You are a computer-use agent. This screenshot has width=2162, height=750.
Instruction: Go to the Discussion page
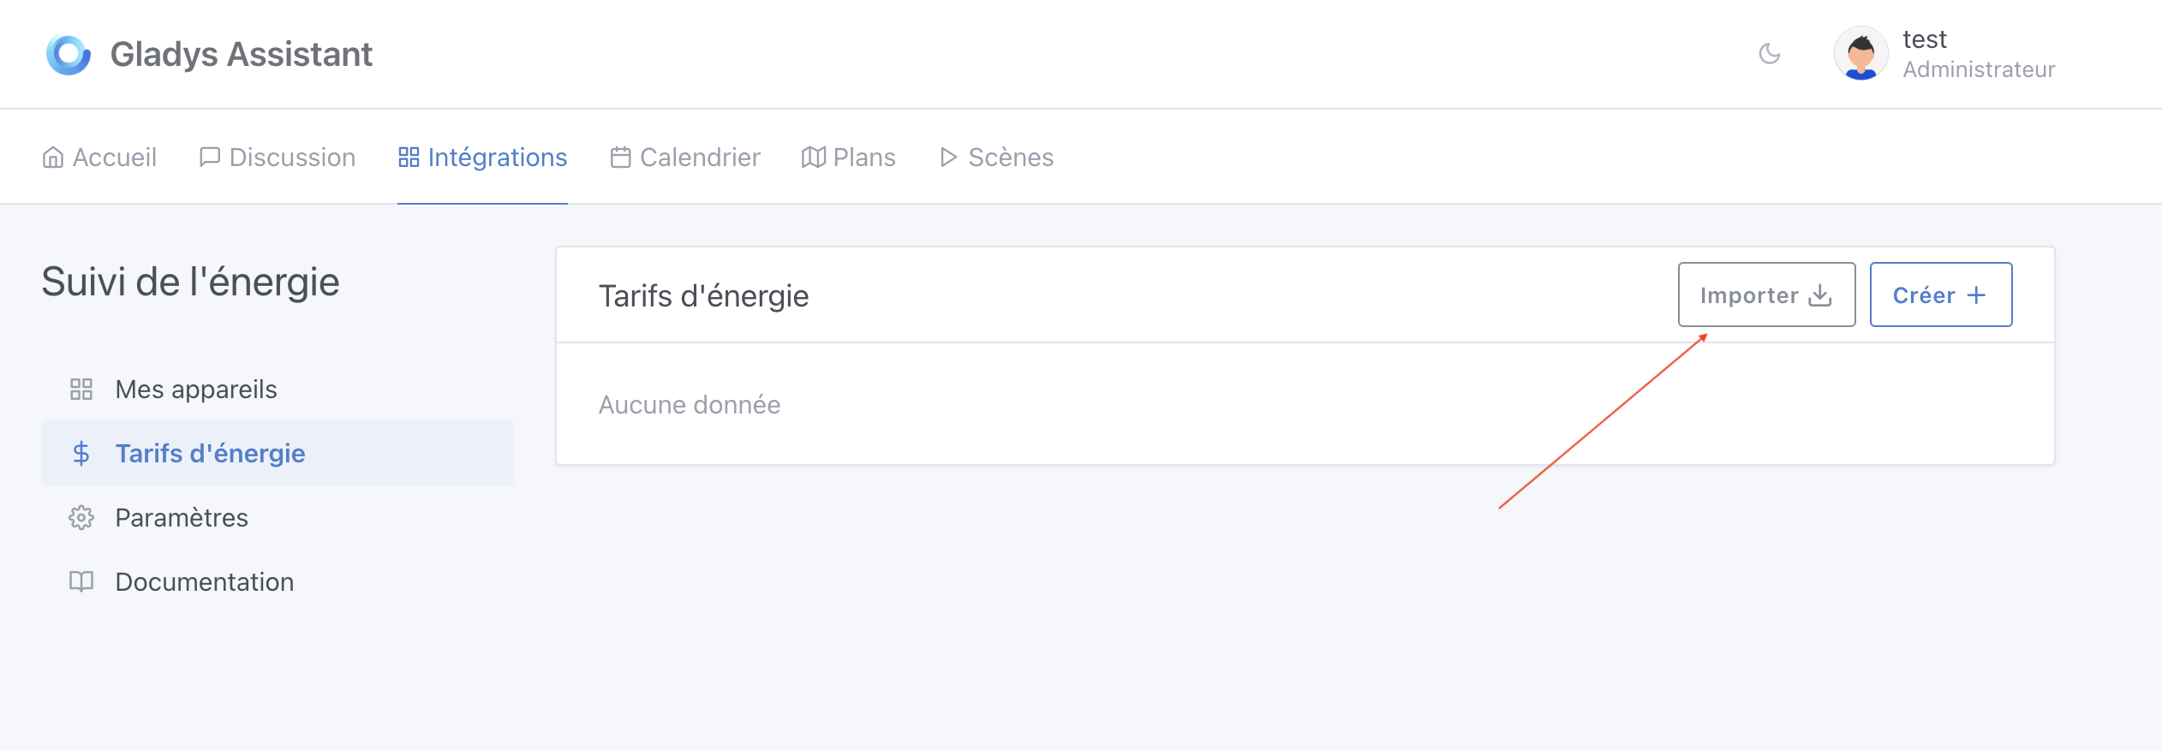tap(277, 157)
